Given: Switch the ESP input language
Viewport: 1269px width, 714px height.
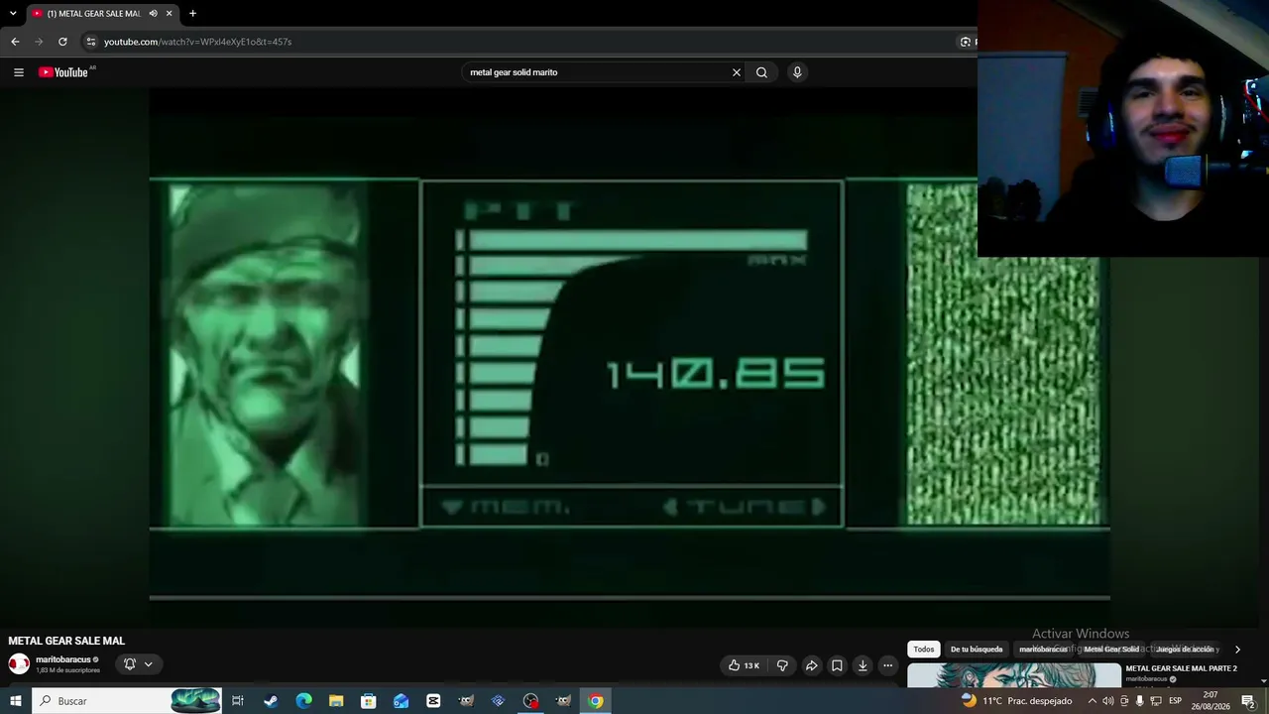Looking at the screenshot, I should pos(1176,701).
